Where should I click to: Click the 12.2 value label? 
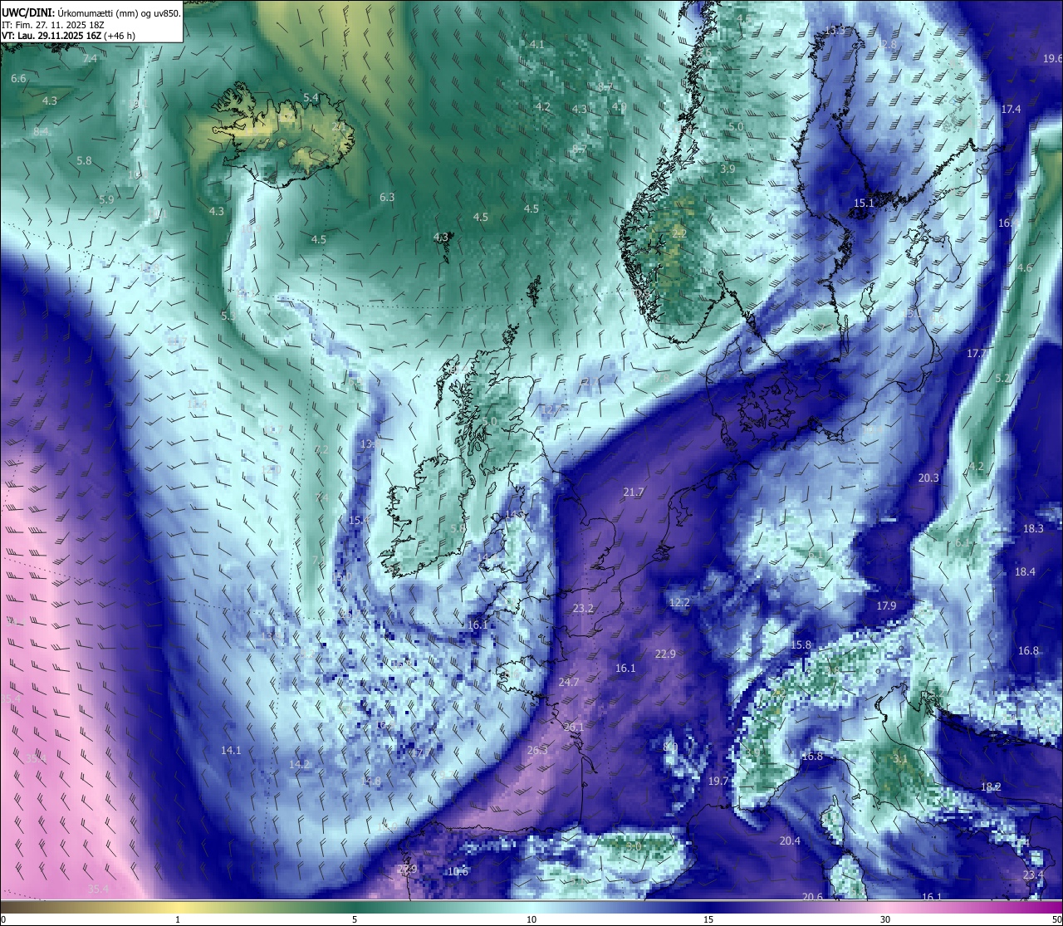click(679, 603)
